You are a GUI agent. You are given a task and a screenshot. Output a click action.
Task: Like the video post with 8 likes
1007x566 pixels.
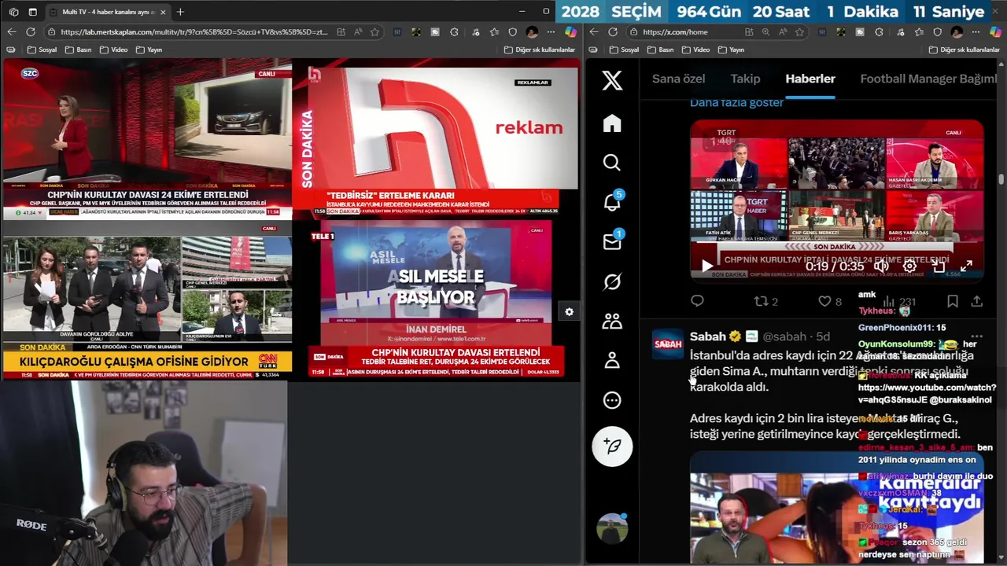click(x=829, y=301)
